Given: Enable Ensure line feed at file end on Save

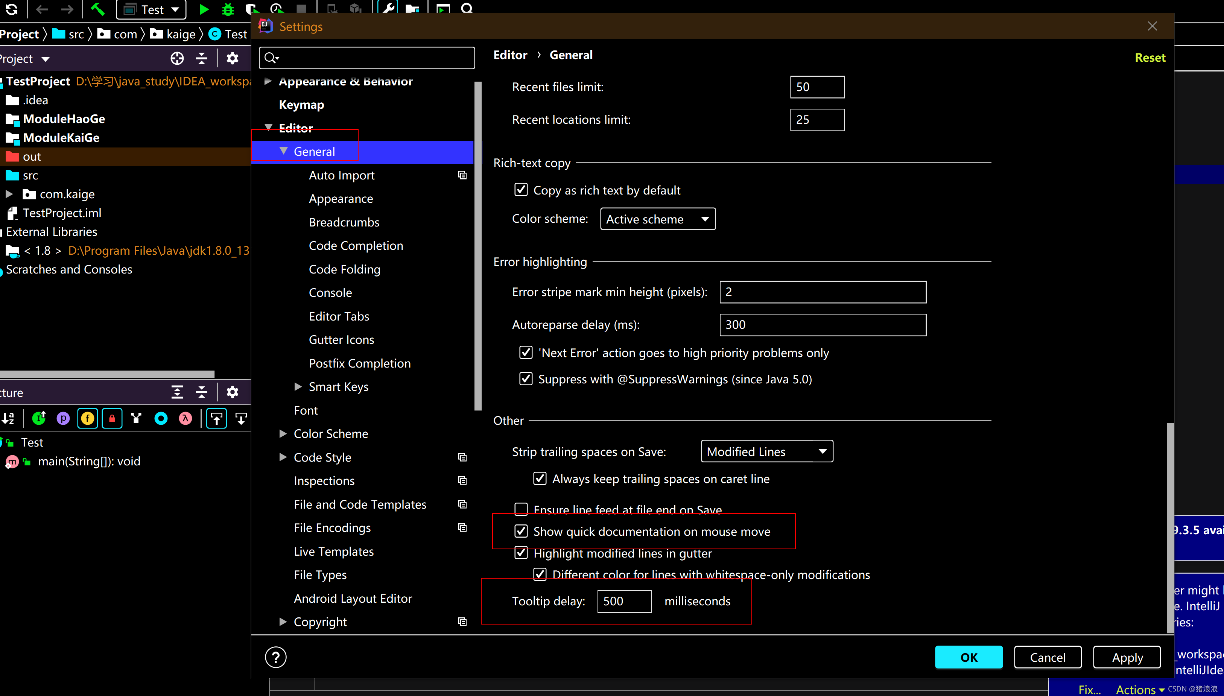Looking at the screenshot, I should (x=521, y=509).
